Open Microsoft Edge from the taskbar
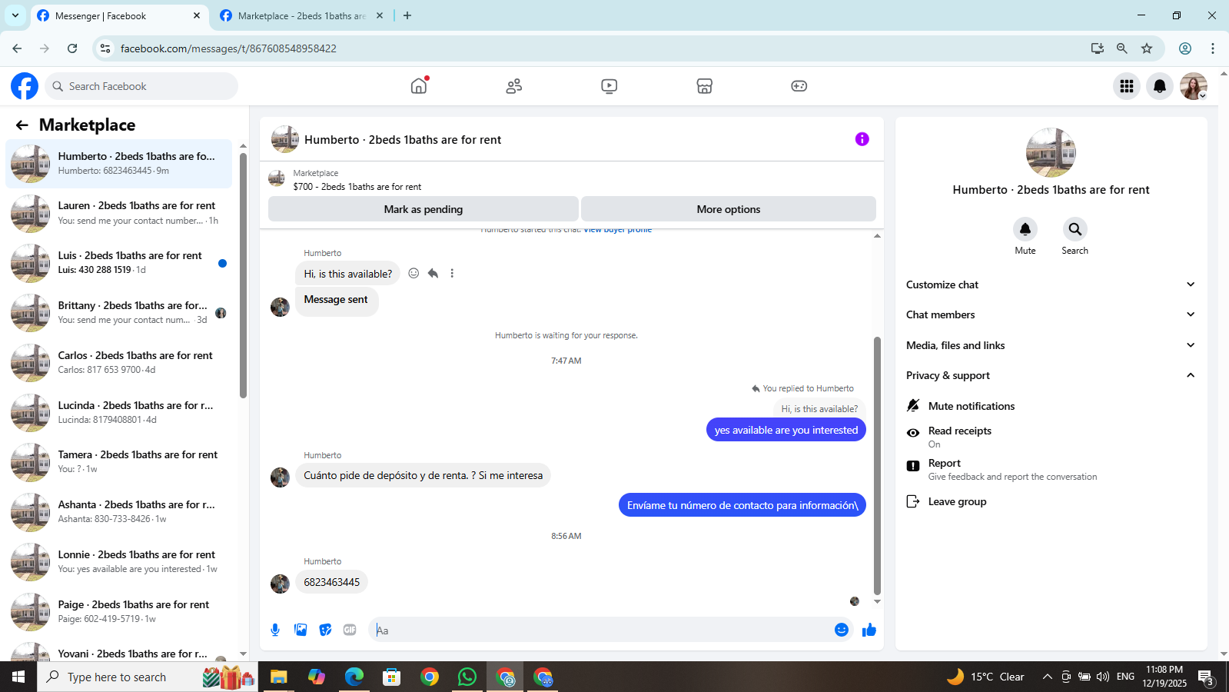The height and width of the screenshot is (692, 1229). [x=354, y=677]
